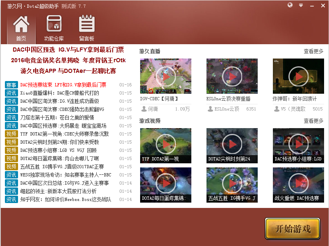Image resolution: width=329 pixels, height=246 pixels.
Task: Open news DAC中国区淘汰赛:CDEC强势出击掀翻VG
Action: coord(62,109)
